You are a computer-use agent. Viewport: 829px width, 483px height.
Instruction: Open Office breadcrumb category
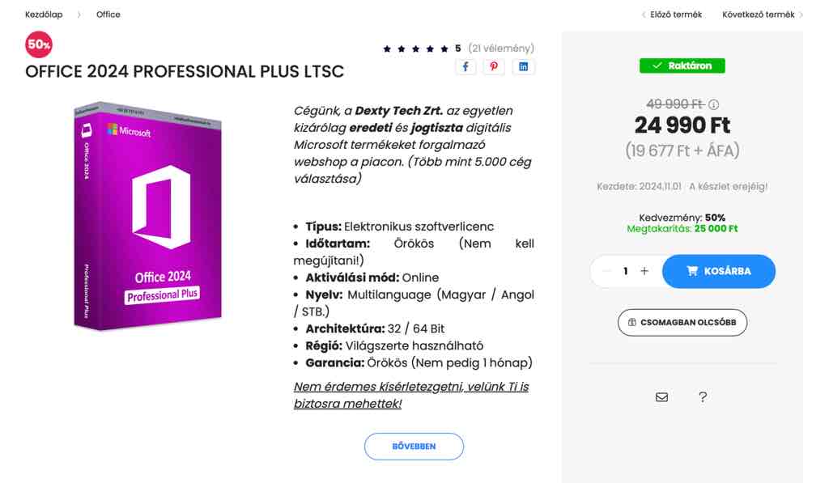coord(108,15)
